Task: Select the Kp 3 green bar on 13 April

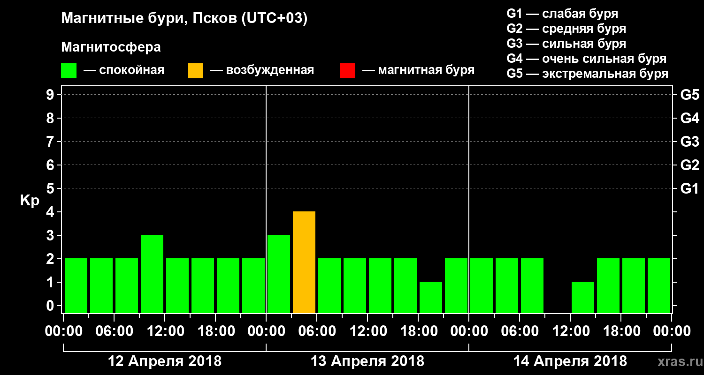Action: click(x=279, y=274)
